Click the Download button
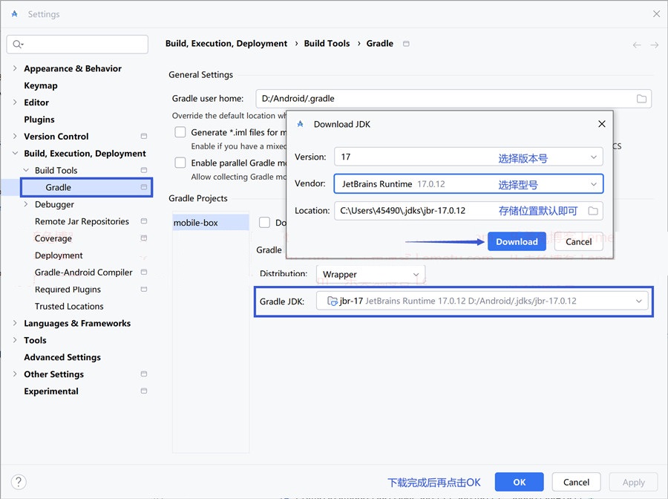The image size is (668, 499). click(x=517, y=241)
